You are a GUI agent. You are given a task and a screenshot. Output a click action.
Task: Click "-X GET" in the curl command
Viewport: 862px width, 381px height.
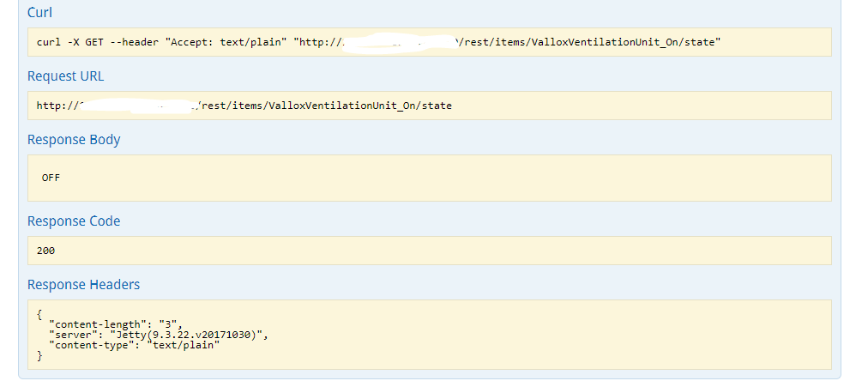point(82,42)
